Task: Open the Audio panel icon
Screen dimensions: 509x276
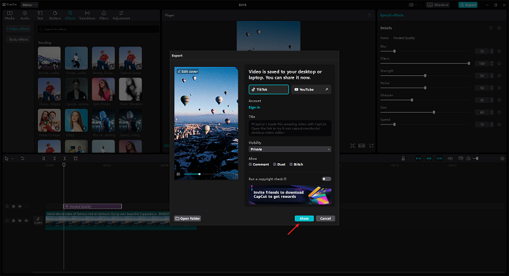Action: [x=26, y=14]
